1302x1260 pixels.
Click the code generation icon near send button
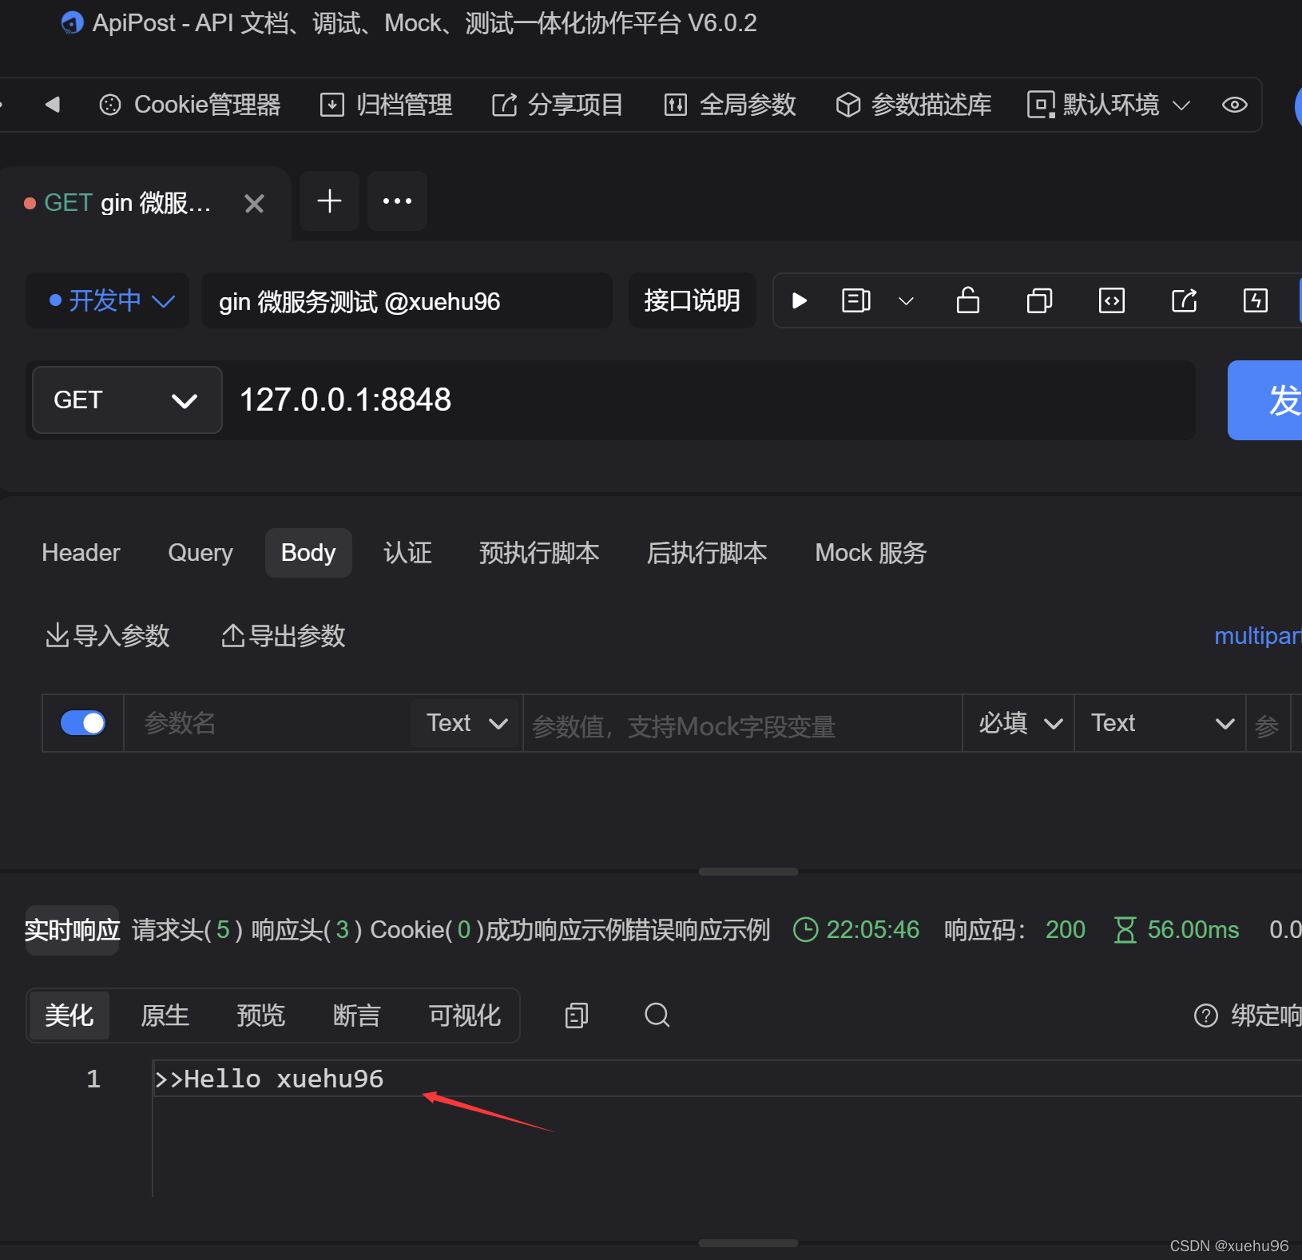click(x=1111, y=300)
